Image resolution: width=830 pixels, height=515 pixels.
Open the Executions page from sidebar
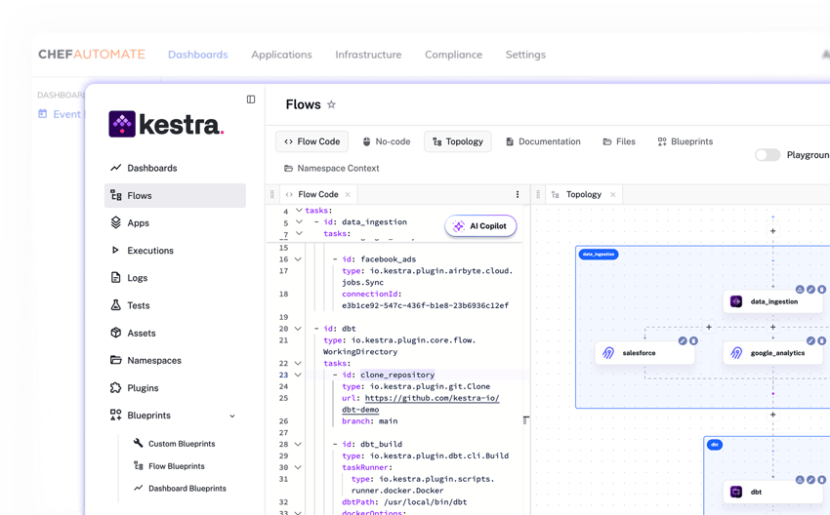click(149, 251)
